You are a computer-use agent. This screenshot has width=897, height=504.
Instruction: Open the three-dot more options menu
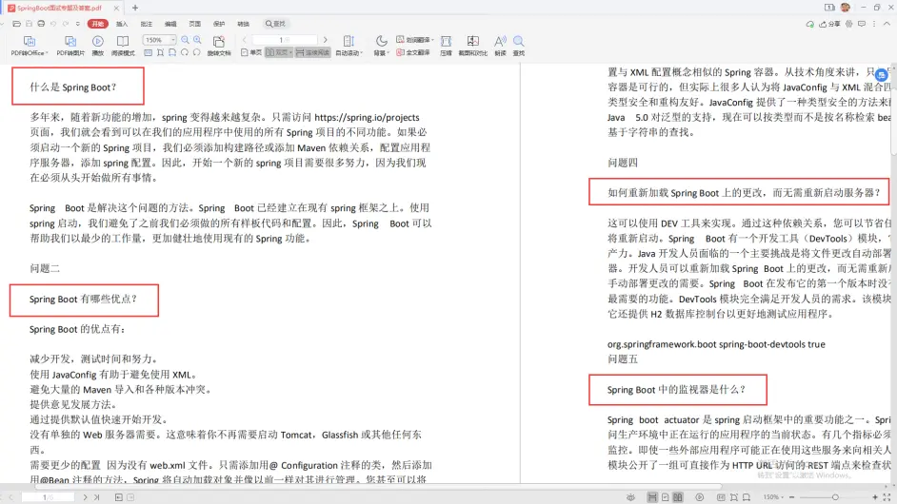874,24
